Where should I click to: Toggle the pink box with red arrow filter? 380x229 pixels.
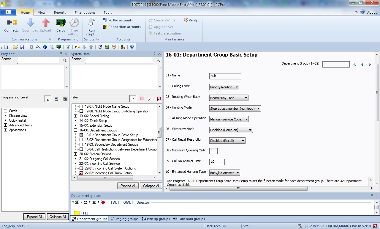[159, 98]
